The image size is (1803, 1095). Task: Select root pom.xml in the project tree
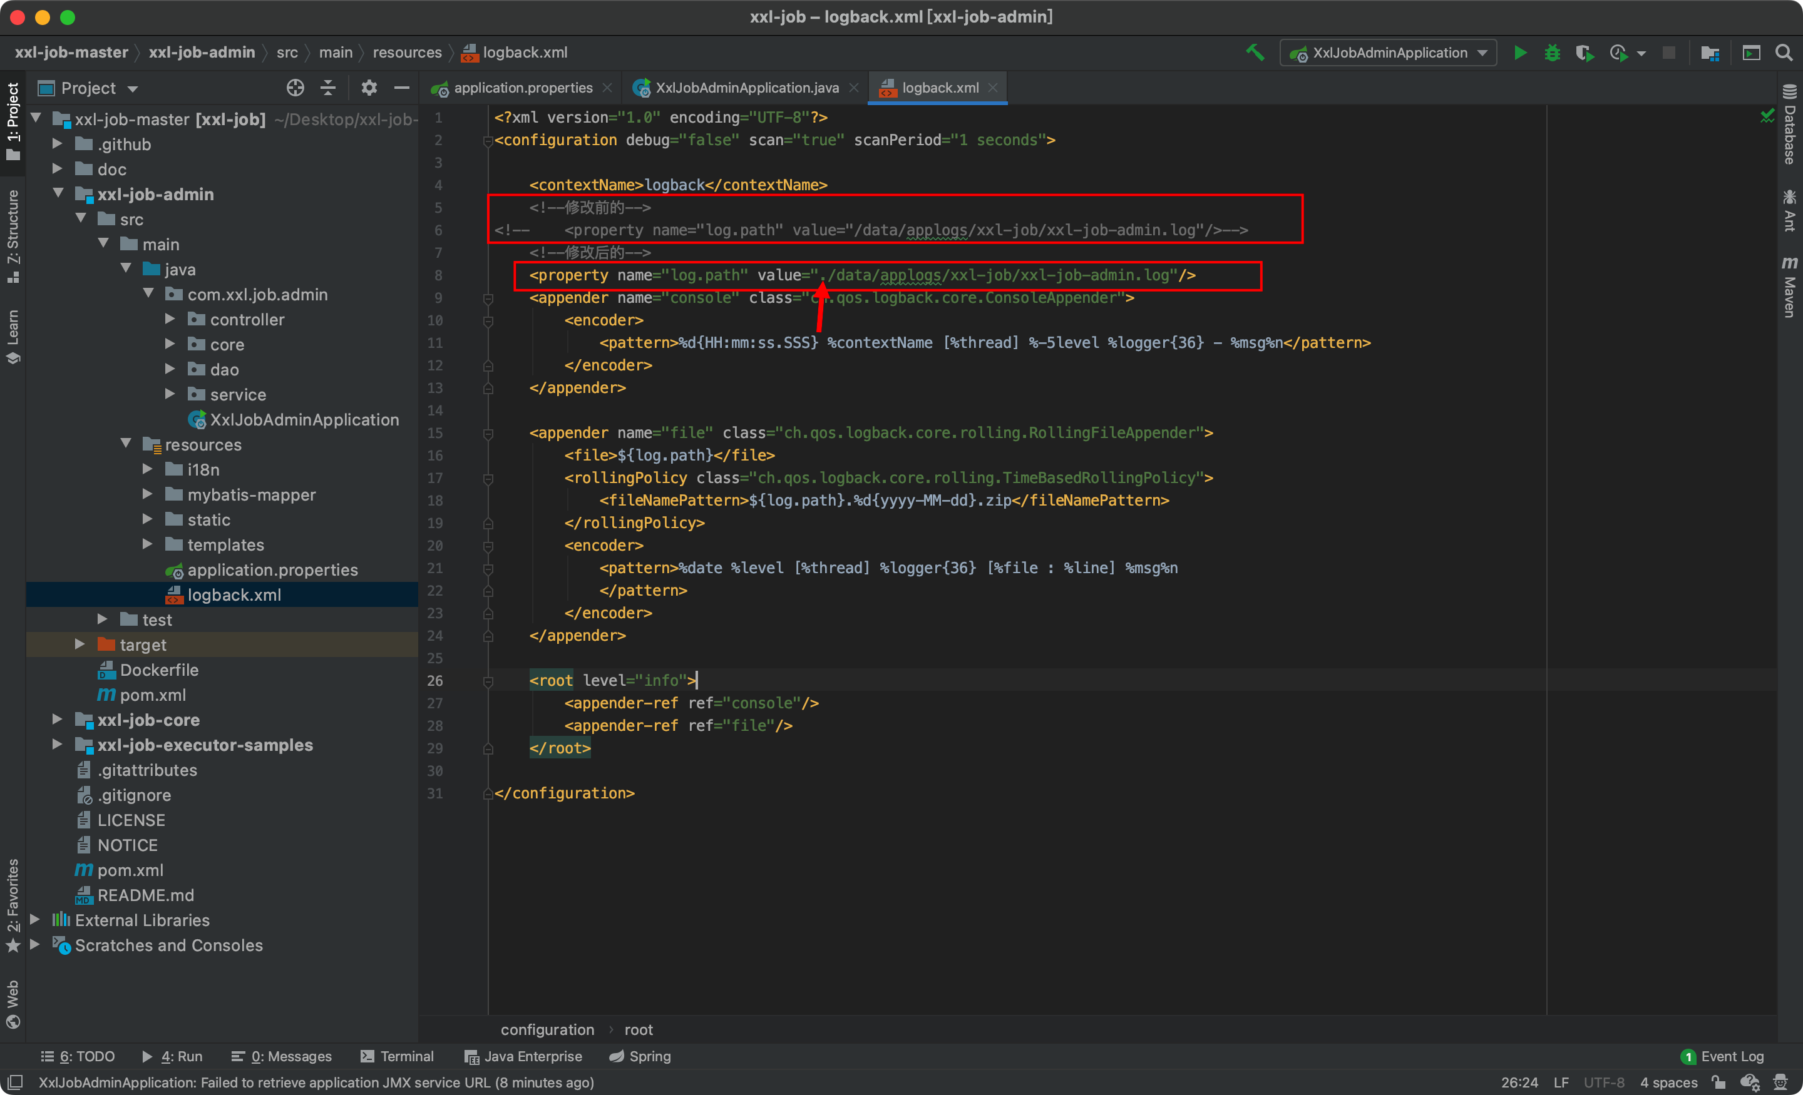click(130, 870)
